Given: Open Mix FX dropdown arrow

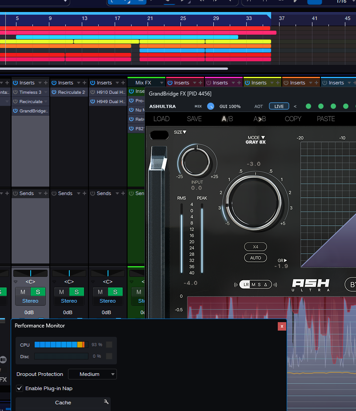Looking at the screenshot, I should click(161, 83).
